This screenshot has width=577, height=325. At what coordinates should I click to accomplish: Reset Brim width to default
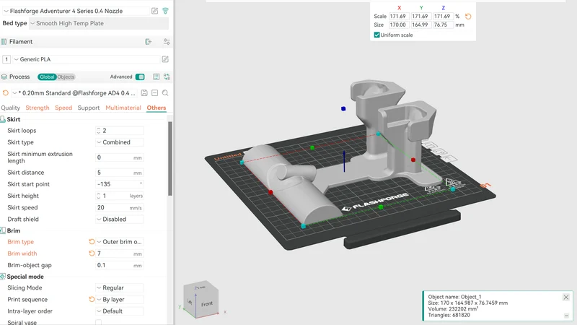tap(92, 253)
